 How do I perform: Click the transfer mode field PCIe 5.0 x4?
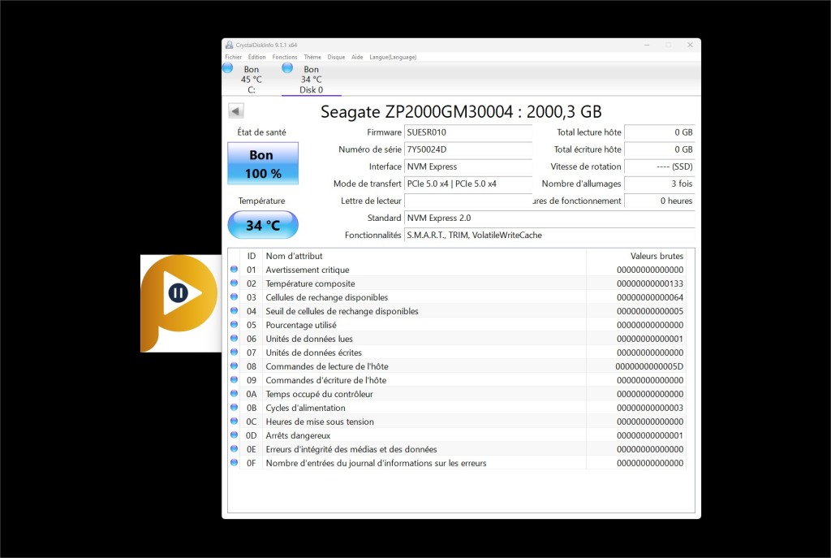(468, 184)
